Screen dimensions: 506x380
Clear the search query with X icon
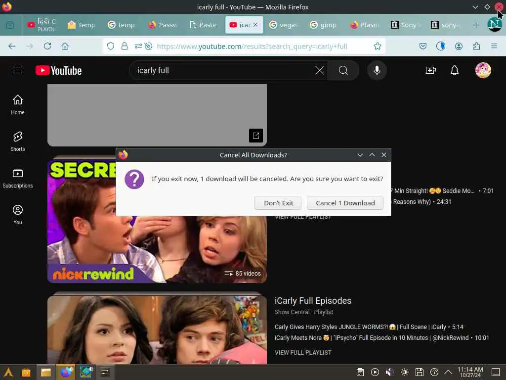click(320, 70)
